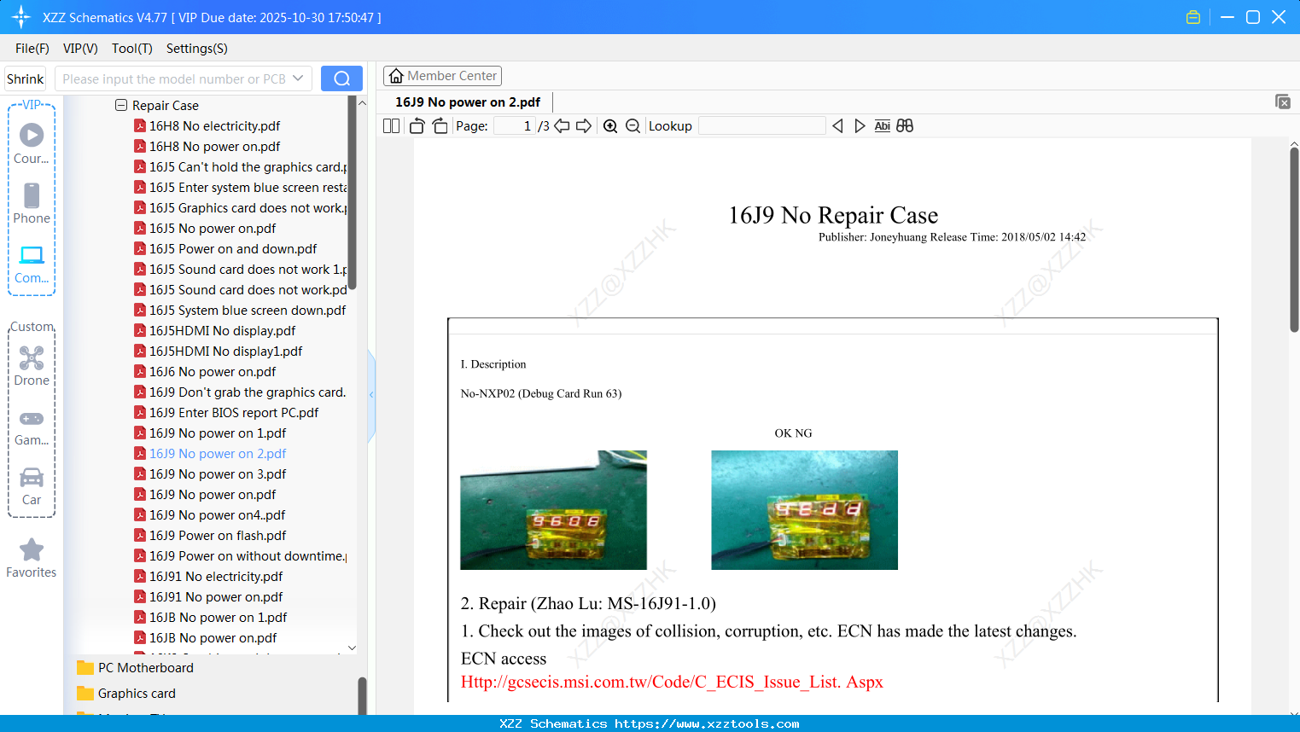Find next lookup match triangle
This screenshot has width=1300, height=732.
(860, 126)
